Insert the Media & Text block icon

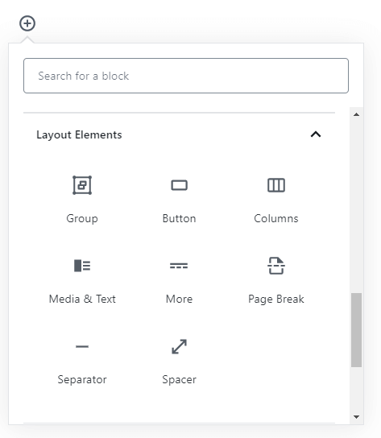tap(82, 266)
